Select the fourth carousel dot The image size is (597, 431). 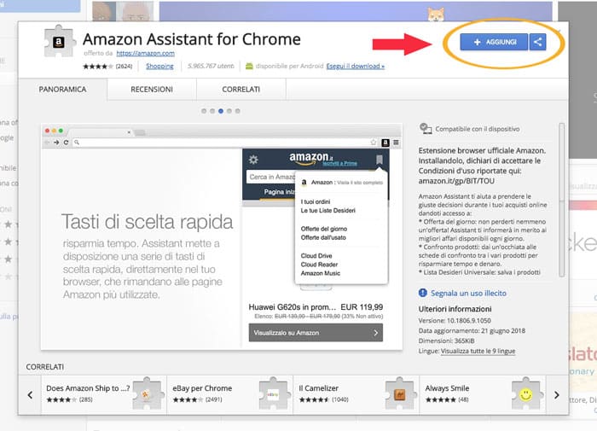click(x=229, y=111)
